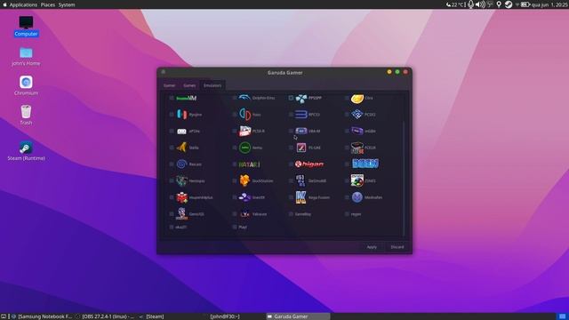The height and width of the screenshot is (320, 569).
Task: Click the RPCS3 icon
Action: coord(301,115)
